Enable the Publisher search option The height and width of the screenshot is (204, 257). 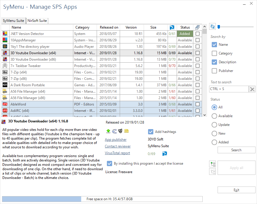[x=214, y=71]
